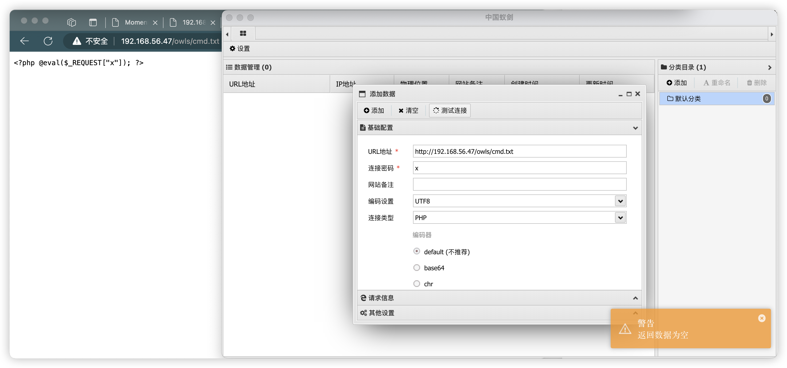
Task: Select the default (不推荐) encoder radio
Action: point(416,251)
